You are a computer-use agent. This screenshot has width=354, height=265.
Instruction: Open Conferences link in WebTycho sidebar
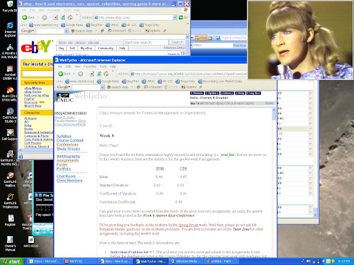click(67, 144)
